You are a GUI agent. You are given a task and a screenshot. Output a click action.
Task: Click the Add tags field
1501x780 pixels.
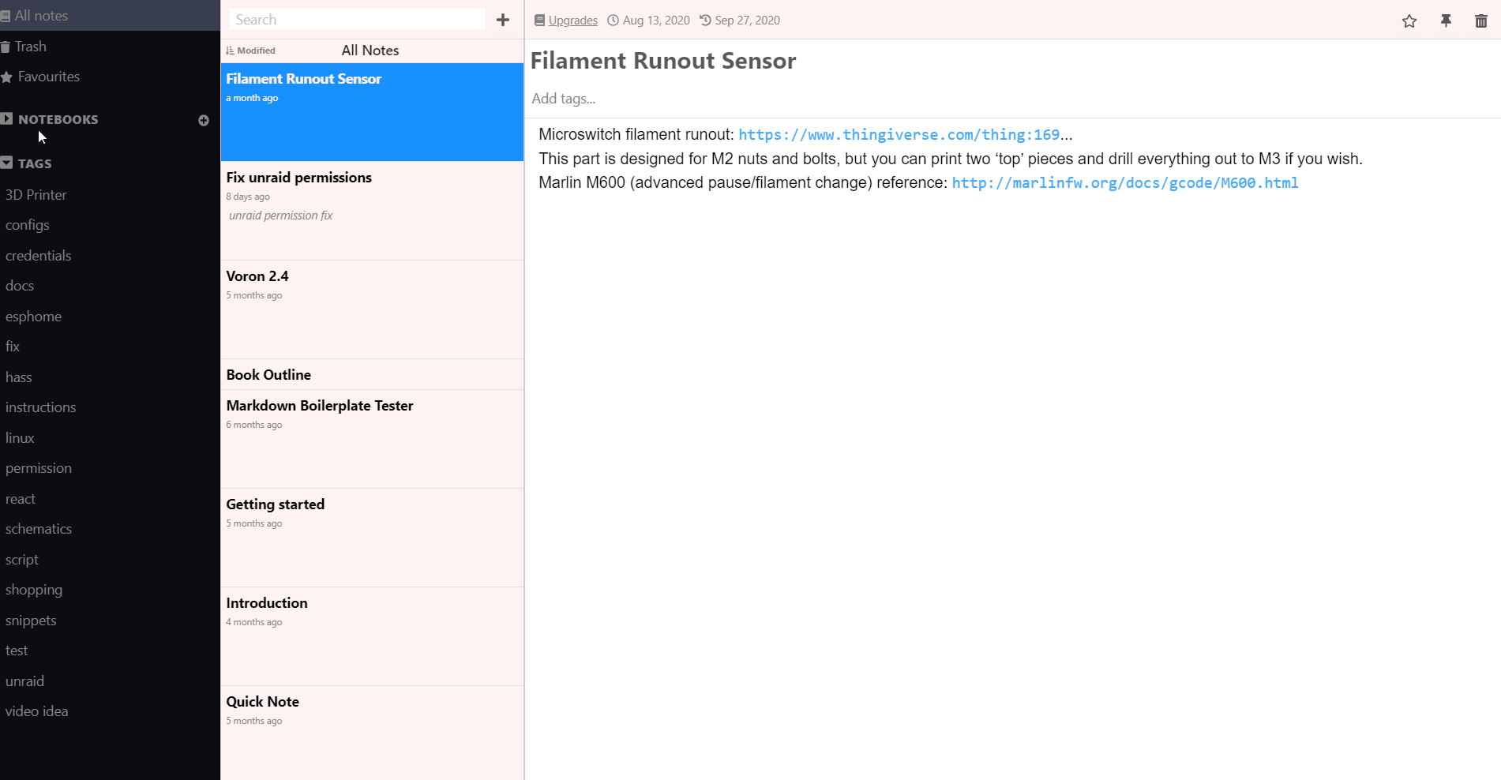[x=564, y=99]
